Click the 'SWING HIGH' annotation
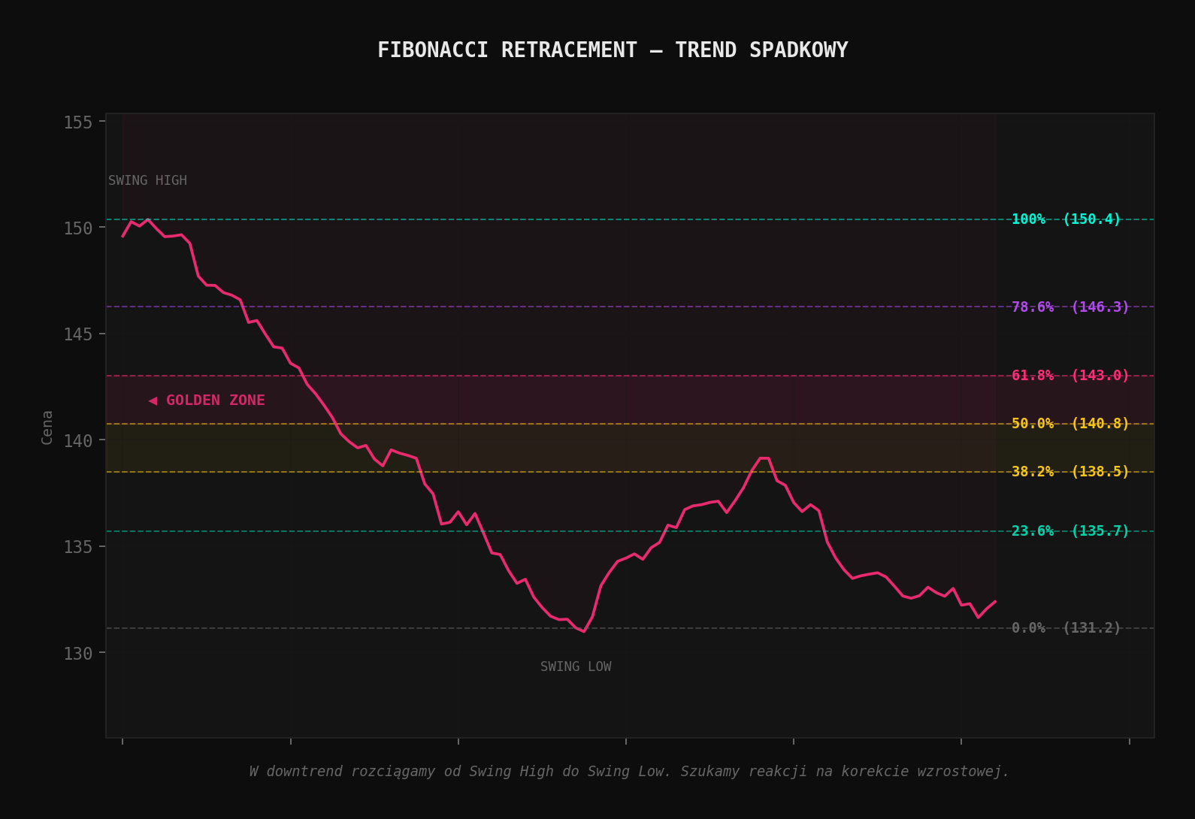Screen dimensions: 1195x819 tap(147, 180)
